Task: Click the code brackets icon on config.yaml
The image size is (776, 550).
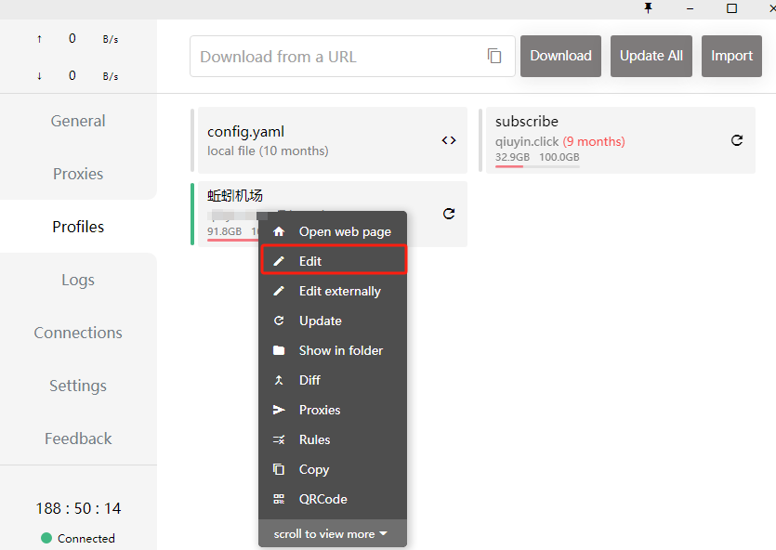Action: (x=449, y=140)
